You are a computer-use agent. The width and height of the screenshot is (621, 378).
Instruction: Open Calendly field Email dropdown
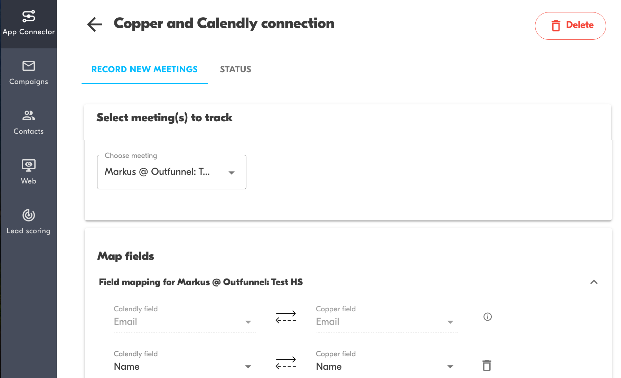[185, 321]
